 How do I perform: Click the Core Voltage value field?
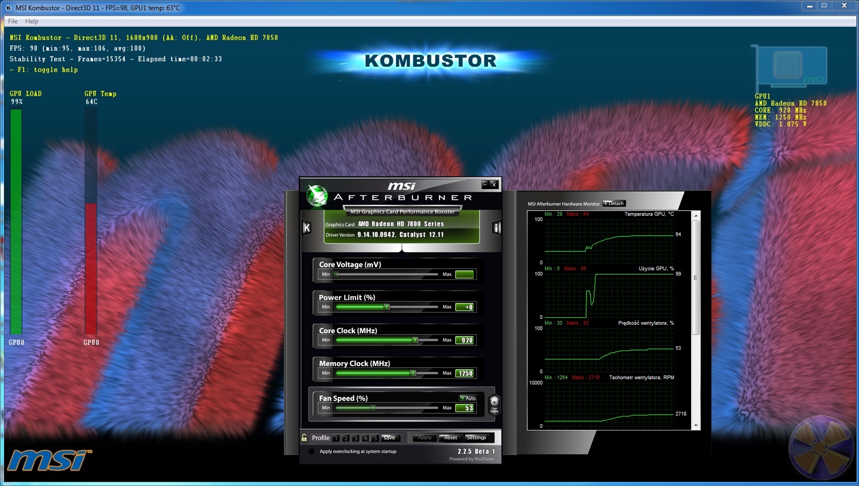coord(465,275)
